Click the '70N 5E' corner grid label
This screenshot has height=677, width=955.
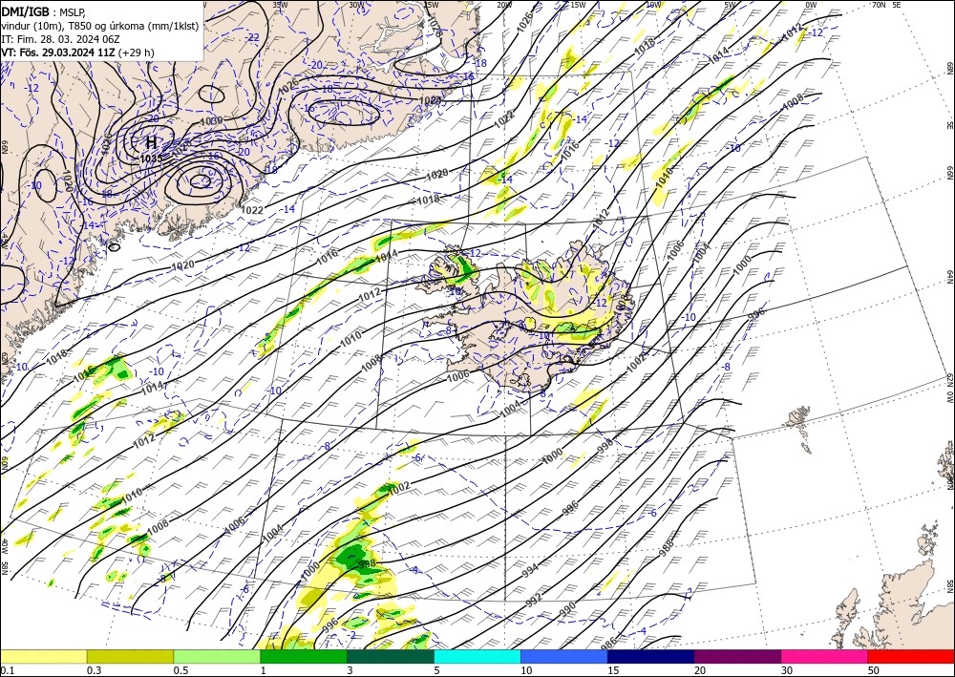pos(885,5)
